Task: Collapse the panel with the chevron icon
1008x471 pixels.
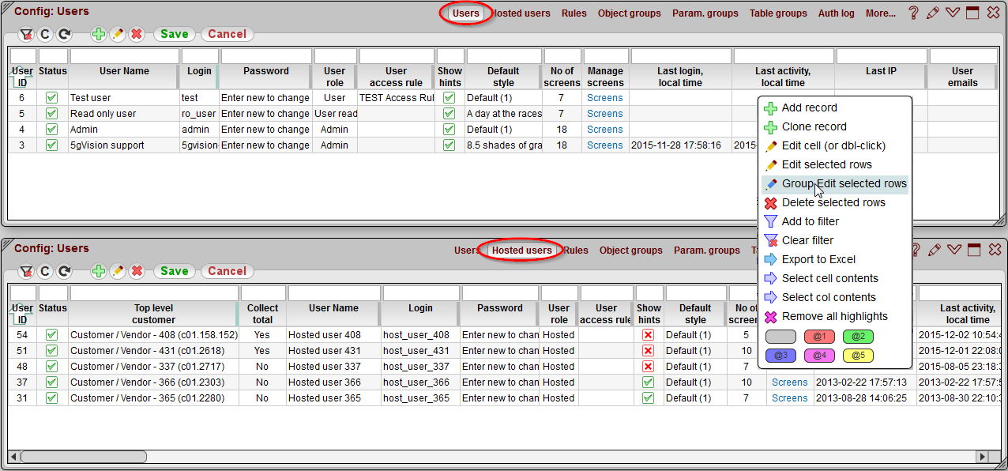Action: [953, 12]
